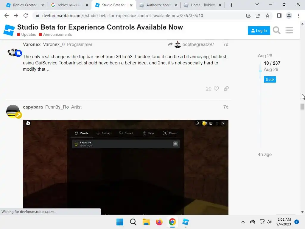Open the notification badge in tray
The height and width of the screenshot is (229, 305).
click(296, 222)
